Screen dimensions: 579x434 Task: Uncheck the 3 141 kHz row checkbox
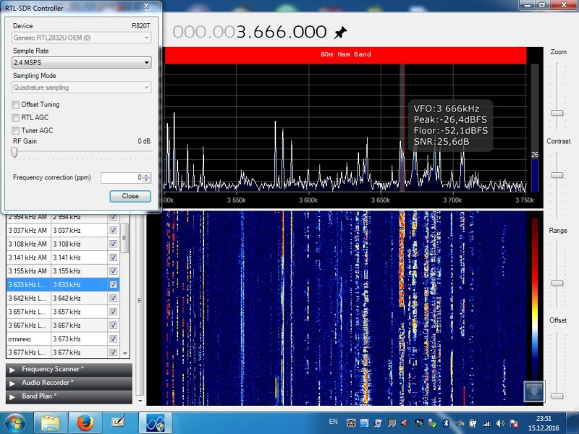[x=114, y=258]
